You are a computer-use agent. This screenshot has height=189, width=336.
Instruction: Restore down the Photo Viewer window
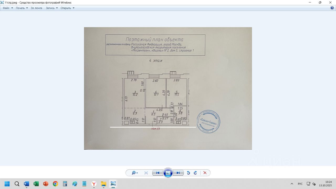point(320,2)
